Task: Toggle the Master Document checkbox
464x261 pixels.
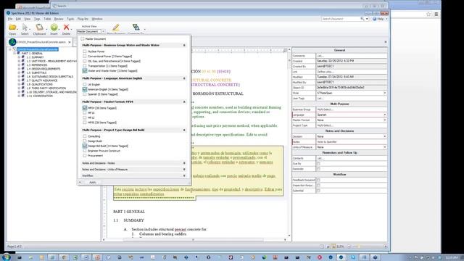Action: click(x=83, y=38)
